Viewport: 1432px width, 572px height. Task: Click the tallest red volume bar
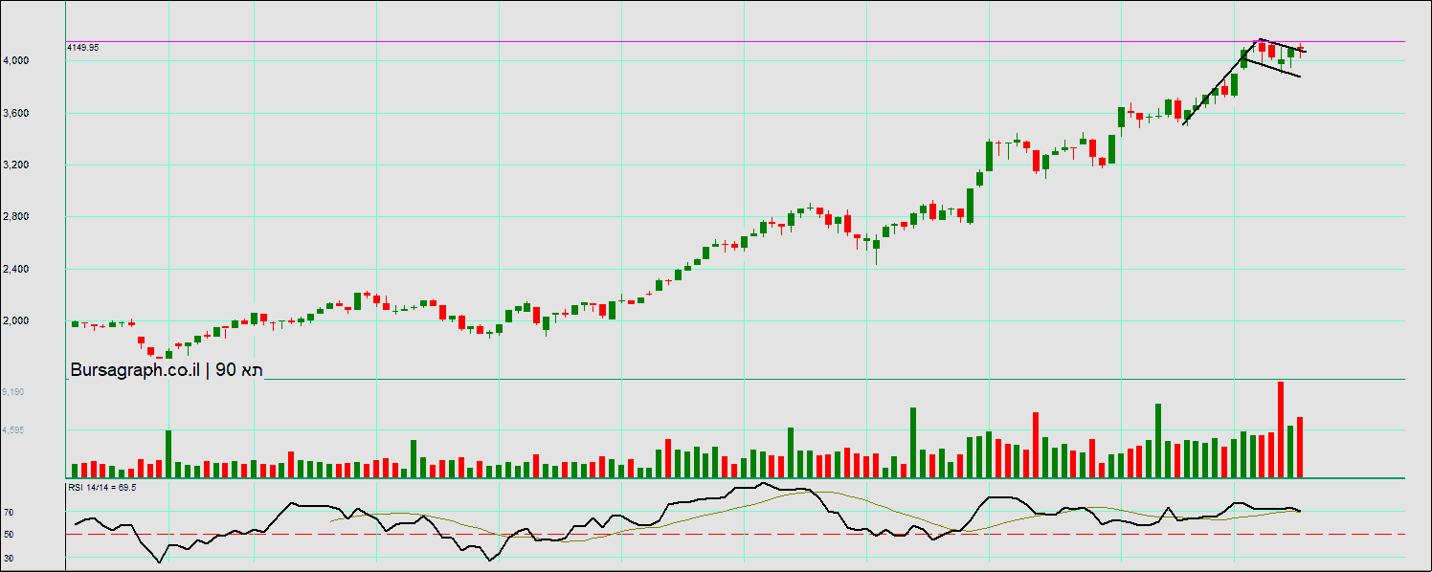point(1281,429)
